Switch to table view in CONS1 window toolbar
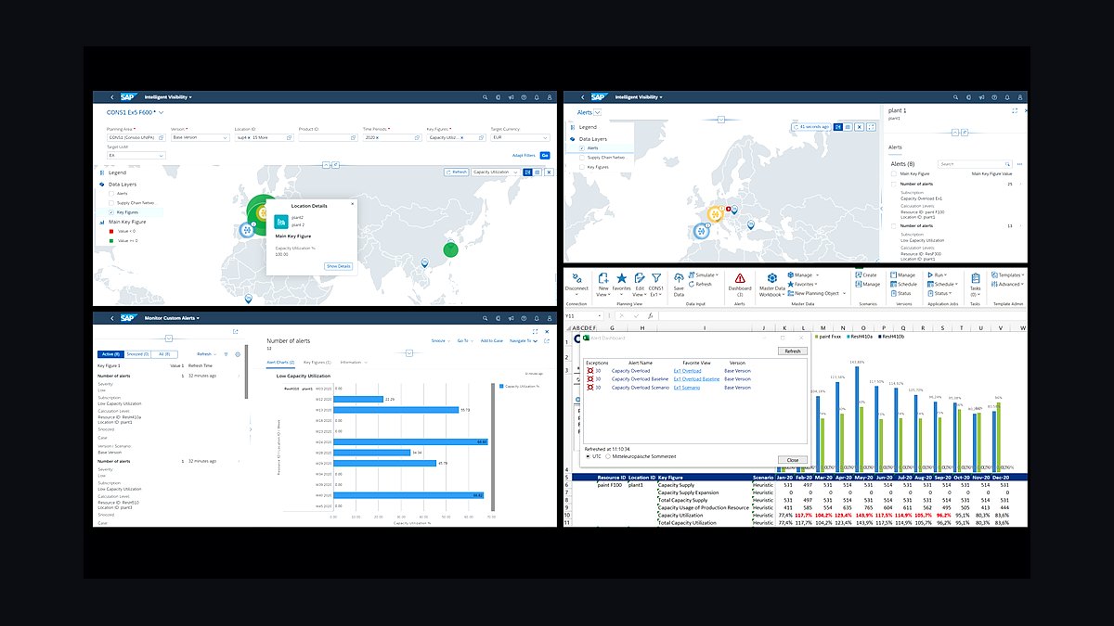The image size is (1114, 626). [537, 172]
